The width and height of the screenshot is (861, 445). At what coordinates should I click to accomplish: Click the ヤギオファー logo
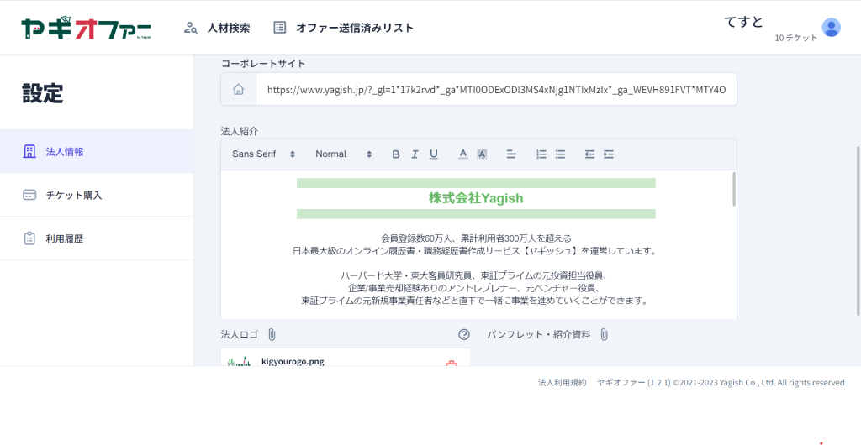(87, 29)
